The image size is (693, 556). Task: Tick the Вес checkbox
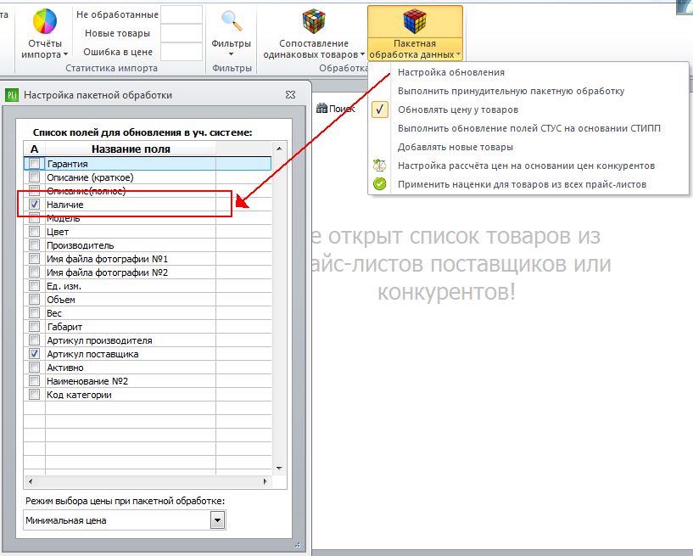coord(34,312)
